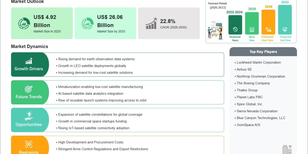Select the Top Key Players header
The height and width of the screenshot is (154, 308).
[x=263, y=52]
